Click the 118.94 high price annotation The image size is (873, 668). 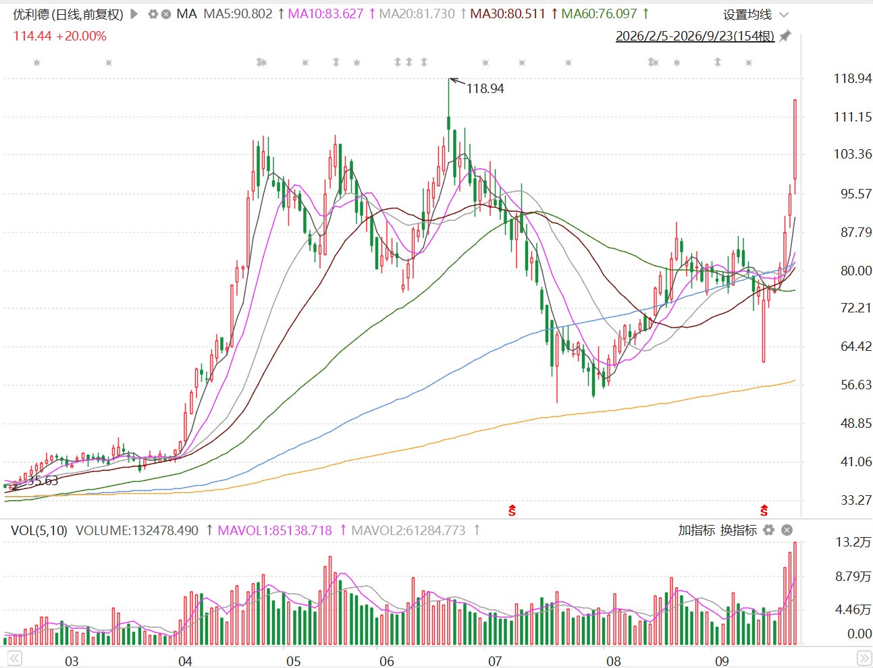485,88
